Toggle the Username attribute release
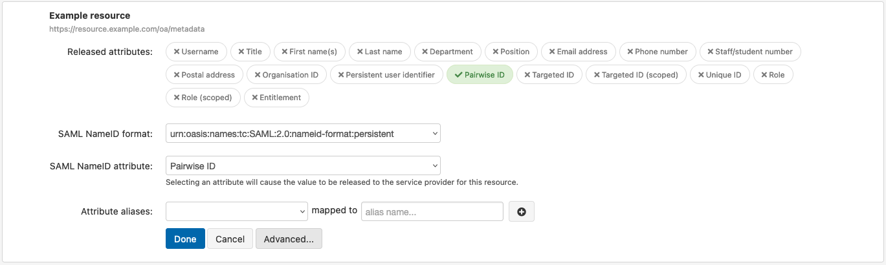 click(x=196, y=52)
